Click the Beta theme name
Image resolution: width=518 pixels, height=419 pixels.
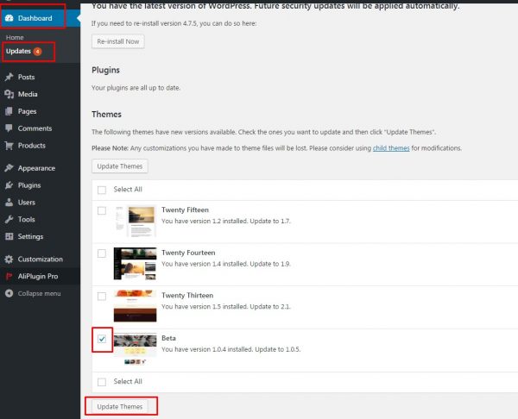point(168,339)
